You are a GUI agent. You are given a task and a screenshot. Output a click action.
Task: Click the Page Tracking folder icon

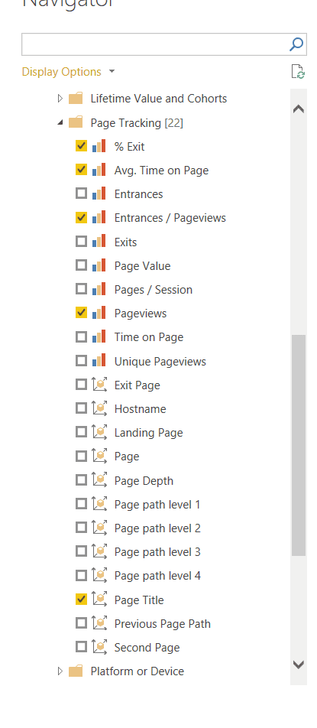click(x=76, y=122)
